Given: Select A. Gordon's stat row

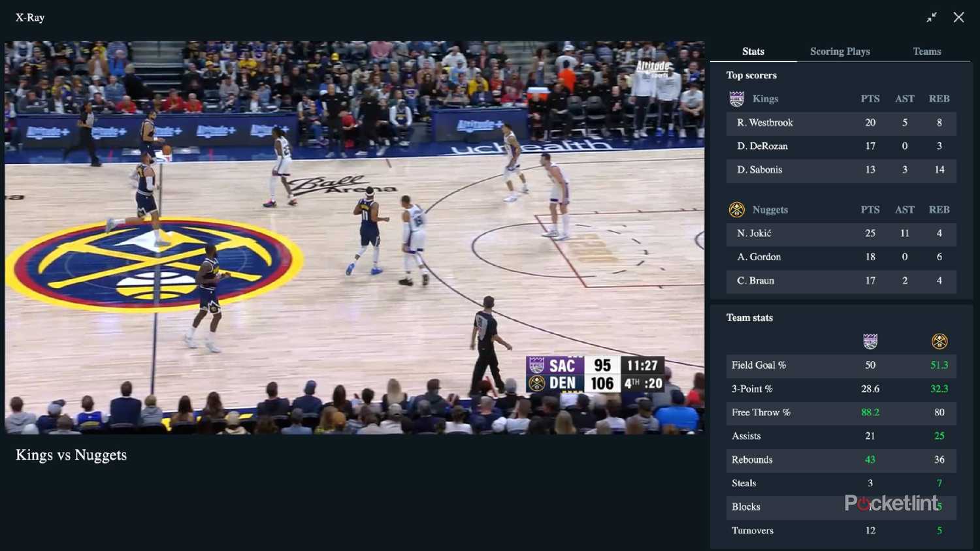Looking at the screenshot, I should tap(841, 257).
